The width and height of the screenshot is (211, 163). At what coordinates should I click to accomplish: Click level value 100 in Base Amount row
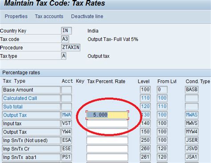coord(145,90)
